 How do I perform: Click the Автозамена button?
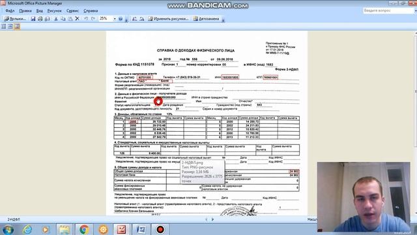(206, 19)
